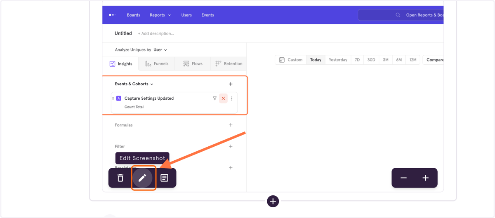Select Yesterday date range
This screenshot has height=218, width=495.
pos(338,60)
